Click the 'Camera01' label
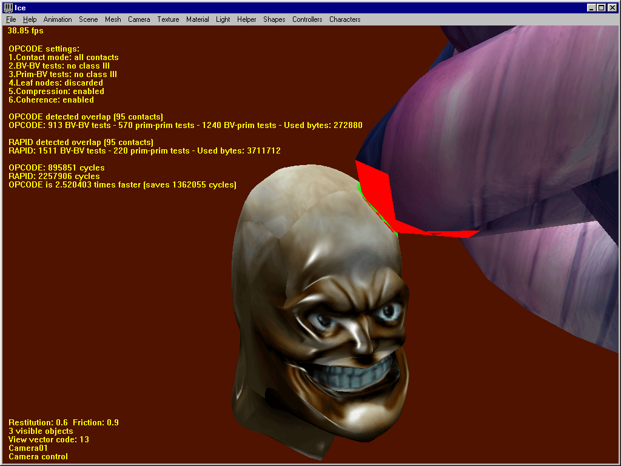The image size is (621, 466). (x=28, y=448)
